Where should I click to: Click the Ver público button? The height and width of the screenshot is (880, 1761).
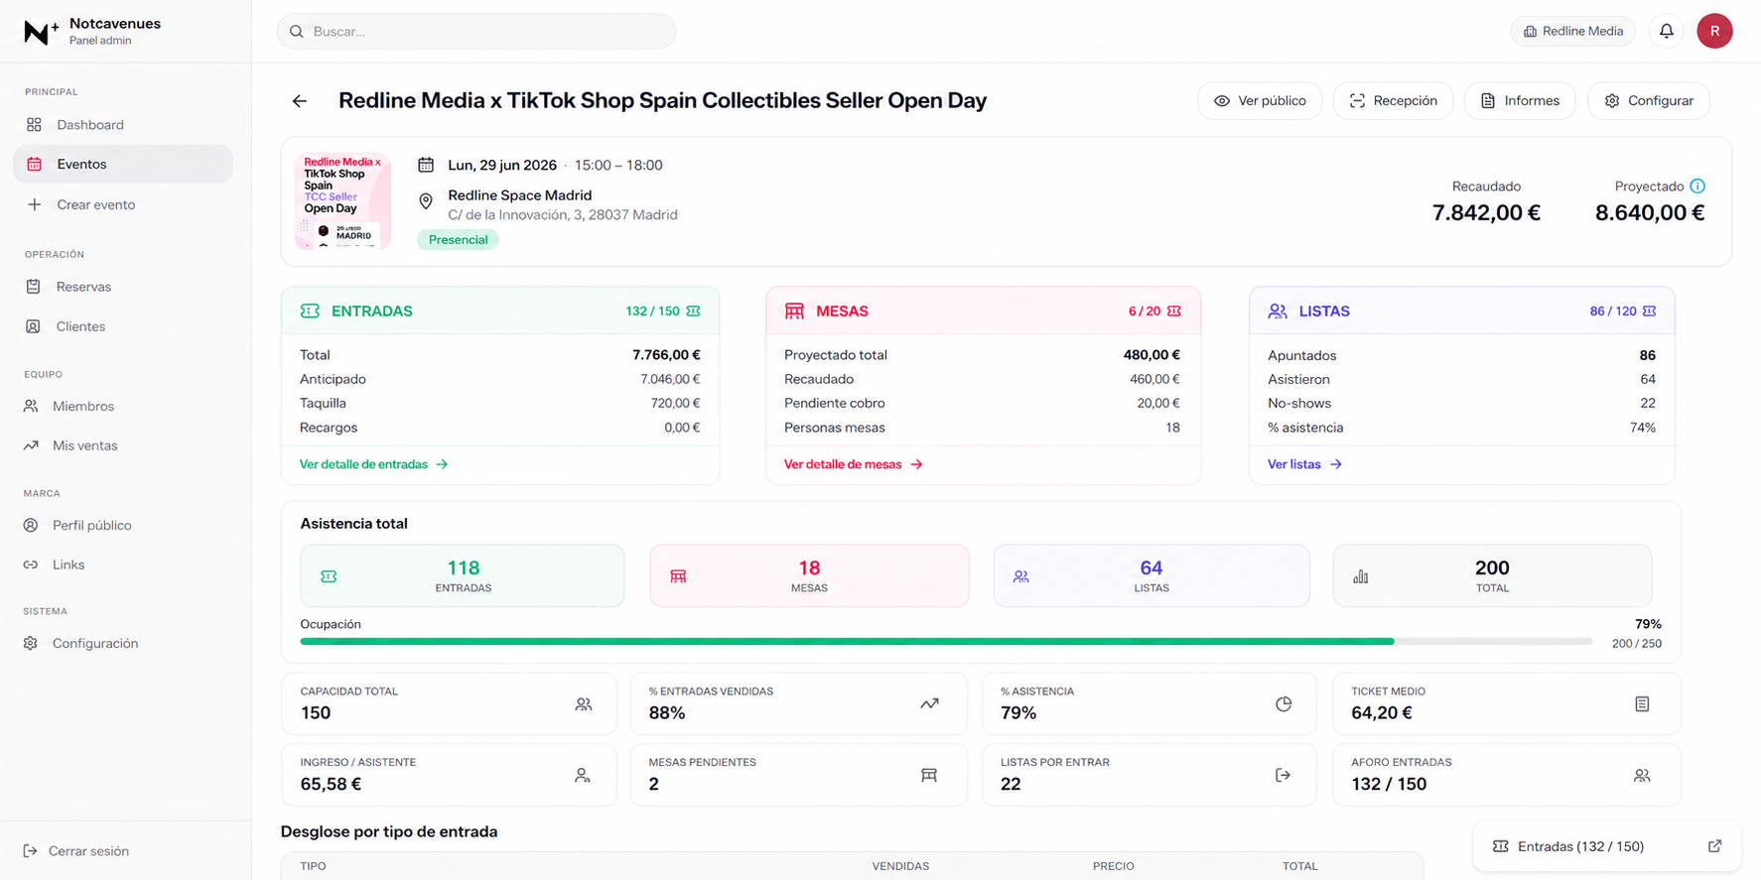1260,101
